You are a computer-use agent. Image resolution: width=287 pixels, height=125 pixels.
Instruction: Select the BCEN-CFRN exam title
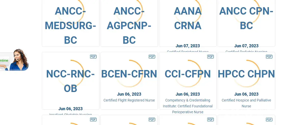(x=129, y=74)
